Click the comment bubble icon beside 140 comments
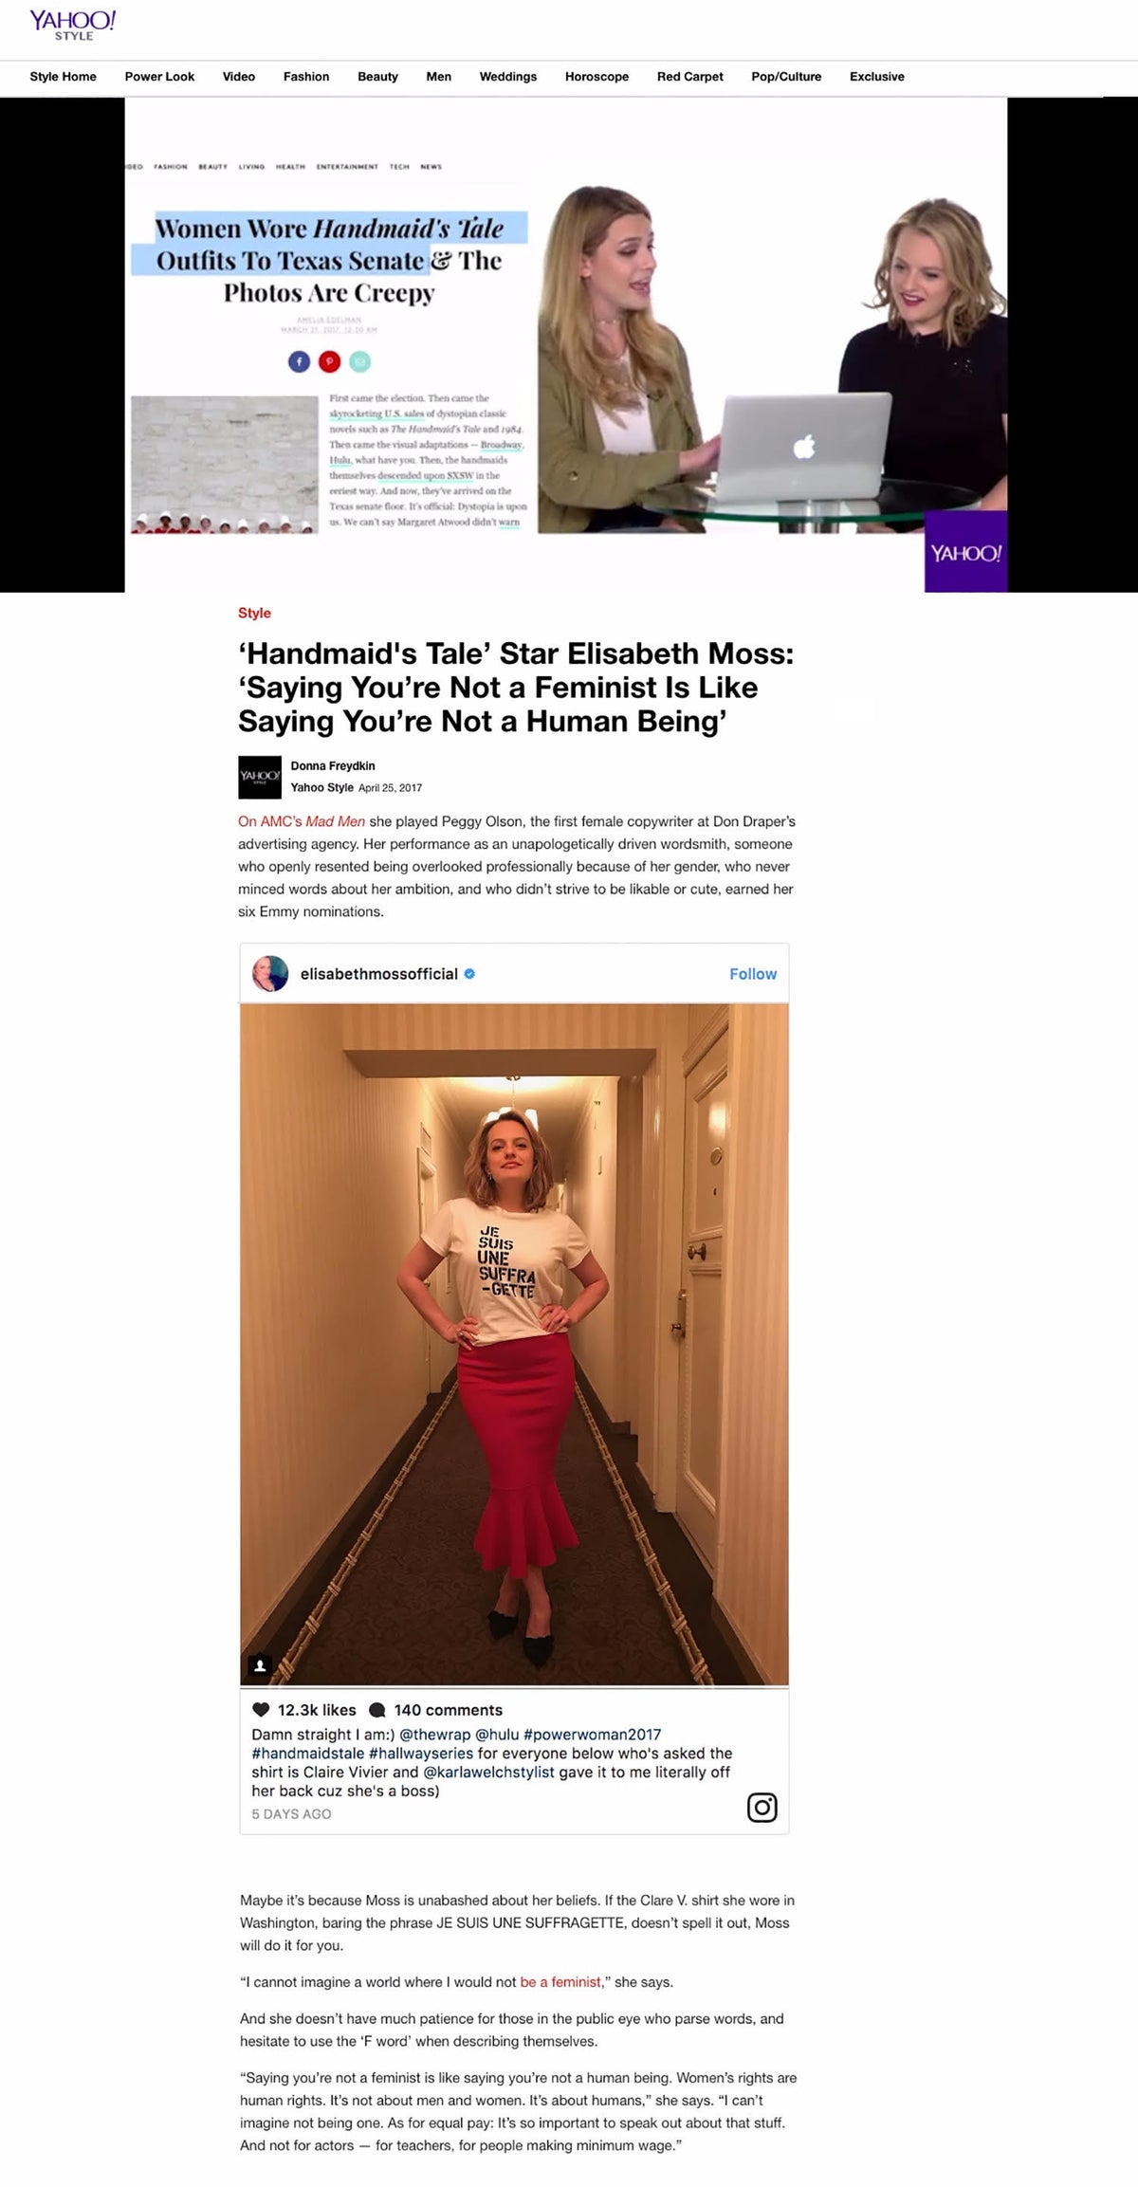 click(376, 1710)
